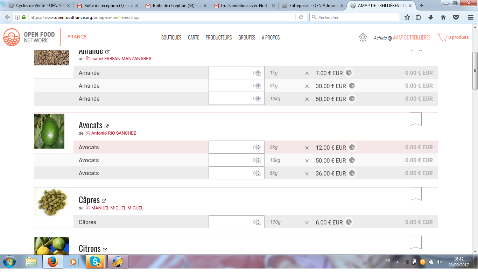Reload the page with the refresh icon

(x=301, y=17)
